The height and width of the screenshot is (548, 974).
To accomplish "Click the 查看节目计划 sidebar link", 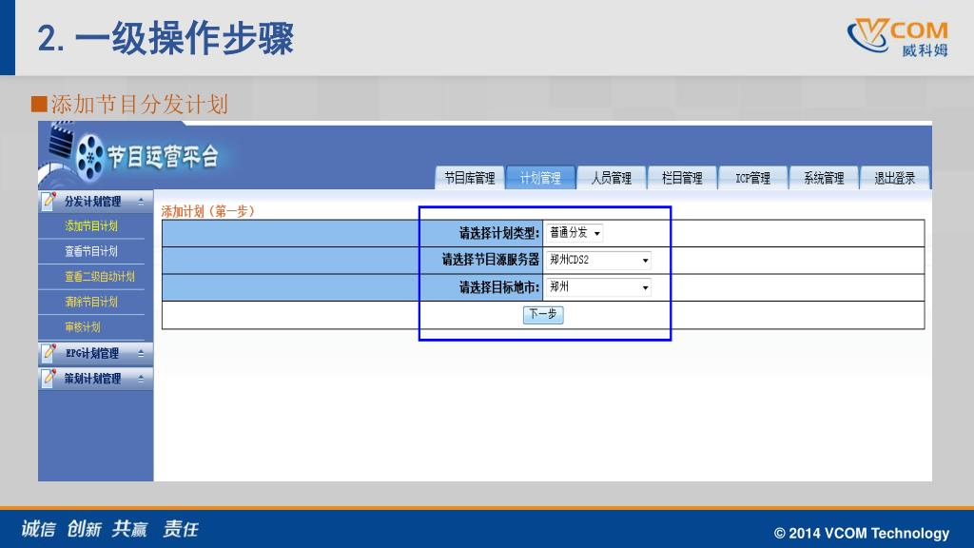I will point(91,251).
